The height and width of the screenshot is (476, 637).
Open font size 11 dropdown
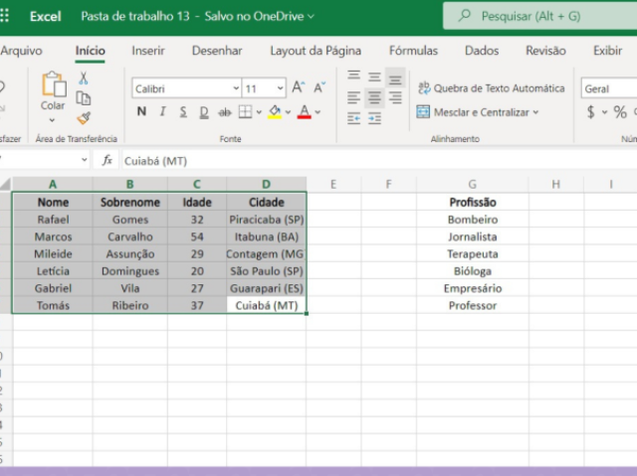pos(280,88)
